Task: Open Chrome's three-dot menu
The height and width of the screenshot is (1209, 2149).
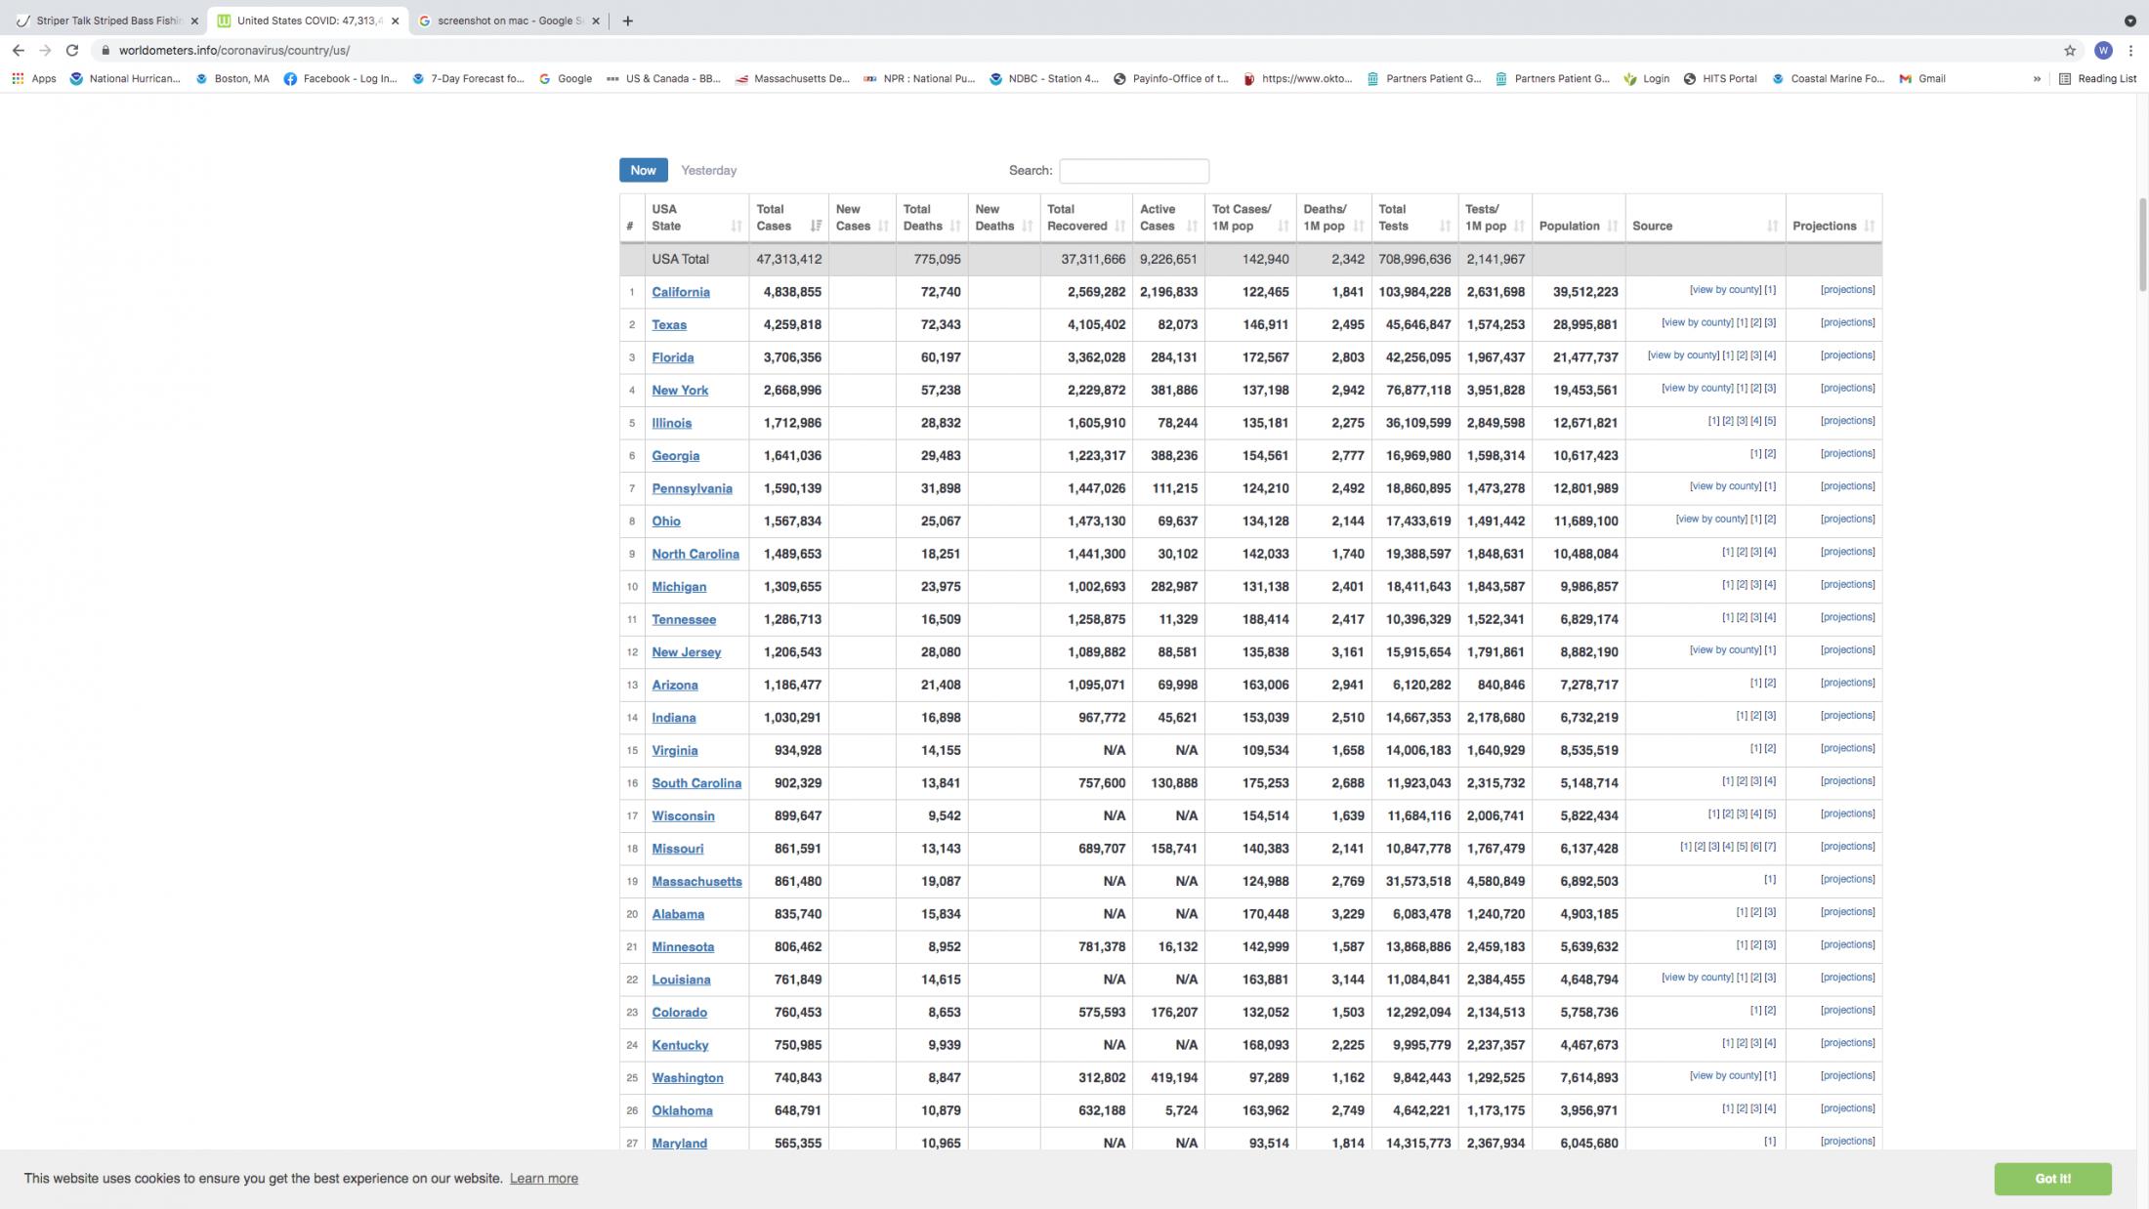Action: coord(2130,51)
